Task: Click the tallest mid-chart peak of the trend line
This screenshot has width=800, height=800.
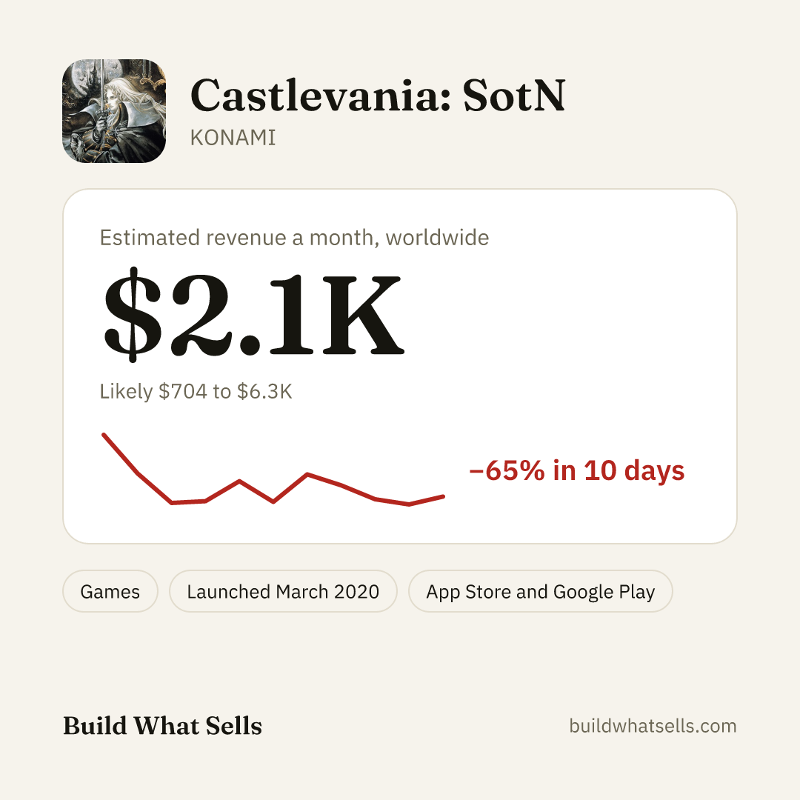Action: [307, 475]
